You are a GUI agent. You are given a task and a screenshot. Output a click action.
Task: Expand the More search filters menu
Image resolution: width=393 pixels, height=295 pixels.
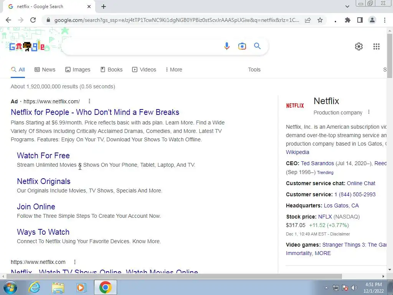(x=174, y=70)
